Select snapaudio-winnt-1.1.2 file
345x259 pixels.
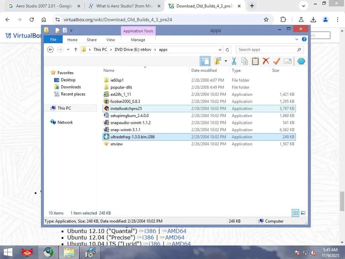pyautogui.click(x=199, y=123)
